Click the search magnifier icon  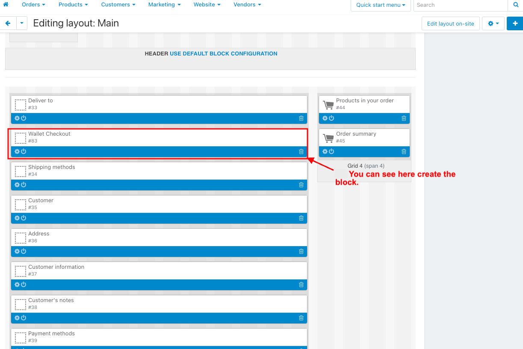[x=515, y=5]
